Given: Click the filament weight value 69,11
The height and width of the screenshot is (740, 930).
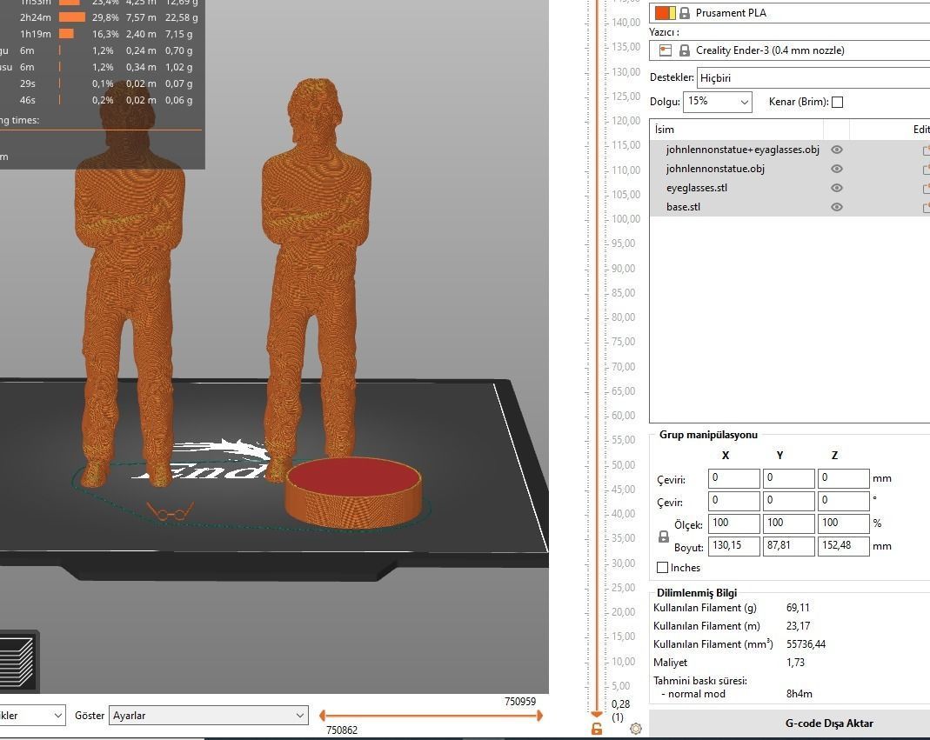Looking at the screenshot, I should [x=798, y=608].
